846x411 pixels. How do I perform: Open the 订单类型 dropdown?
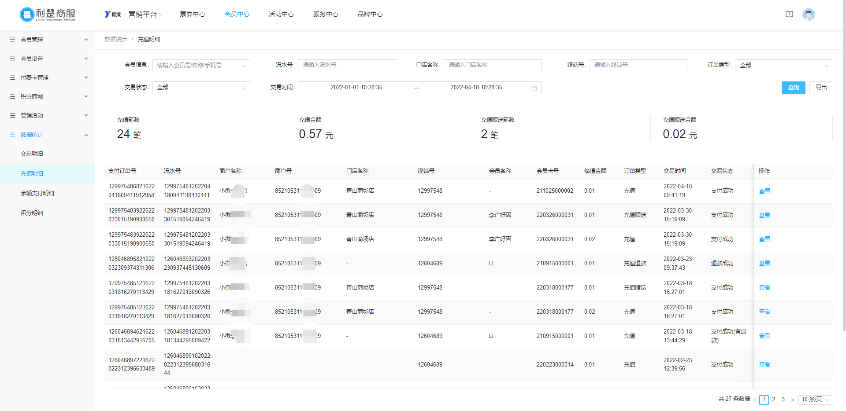[x=784, y=66]
